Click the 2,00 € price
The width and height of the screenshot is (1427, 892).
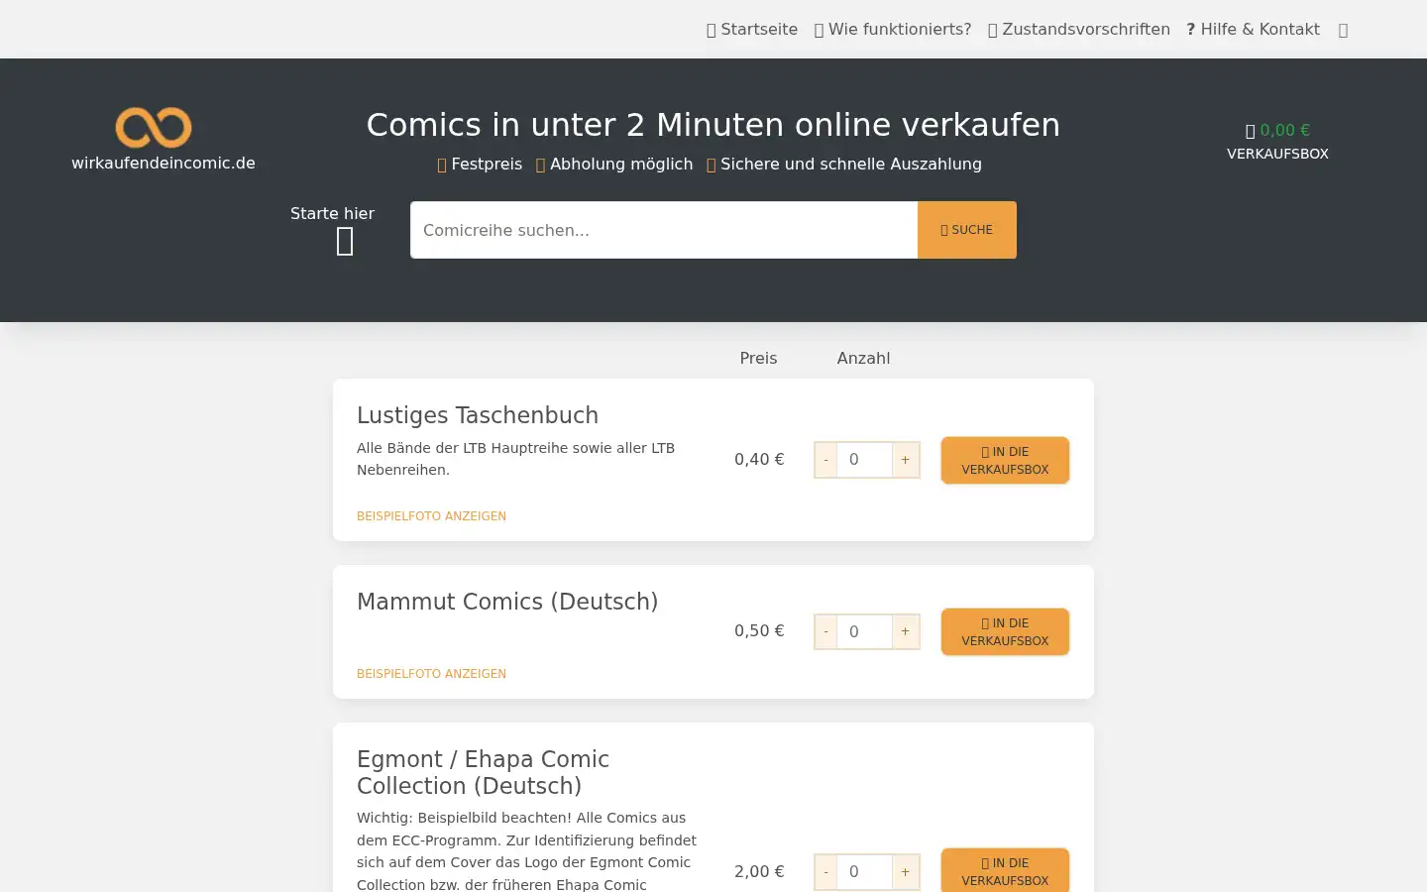point(759,872)
